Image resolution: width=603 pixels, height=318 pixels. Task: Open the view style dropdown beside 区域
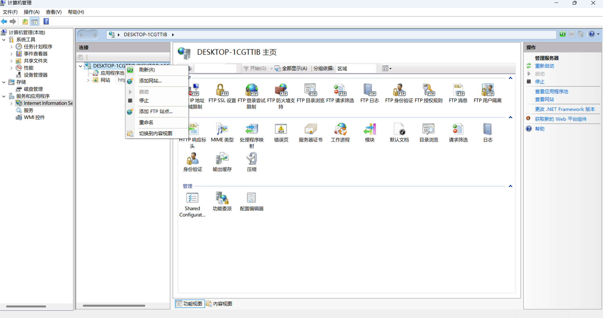(x=387, y=69)
